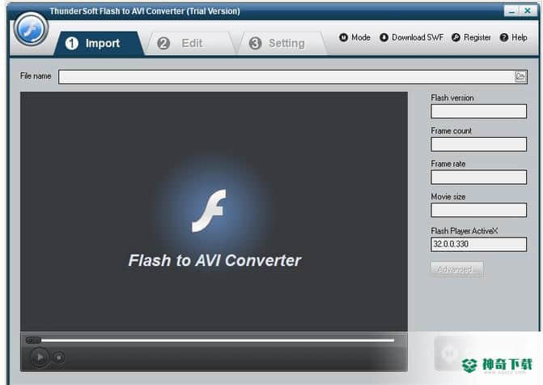Click the browse folder icon for File name

click(x=520, y=76)
